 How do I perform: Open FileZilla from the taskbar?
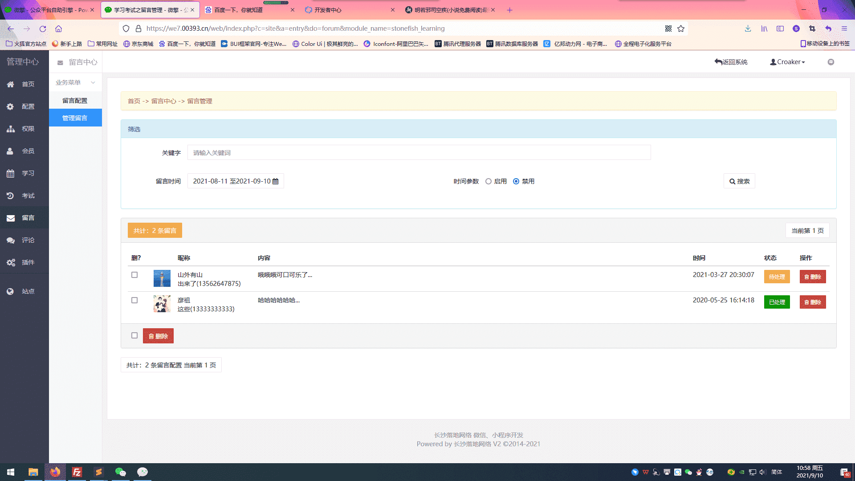tap(77, 472)
